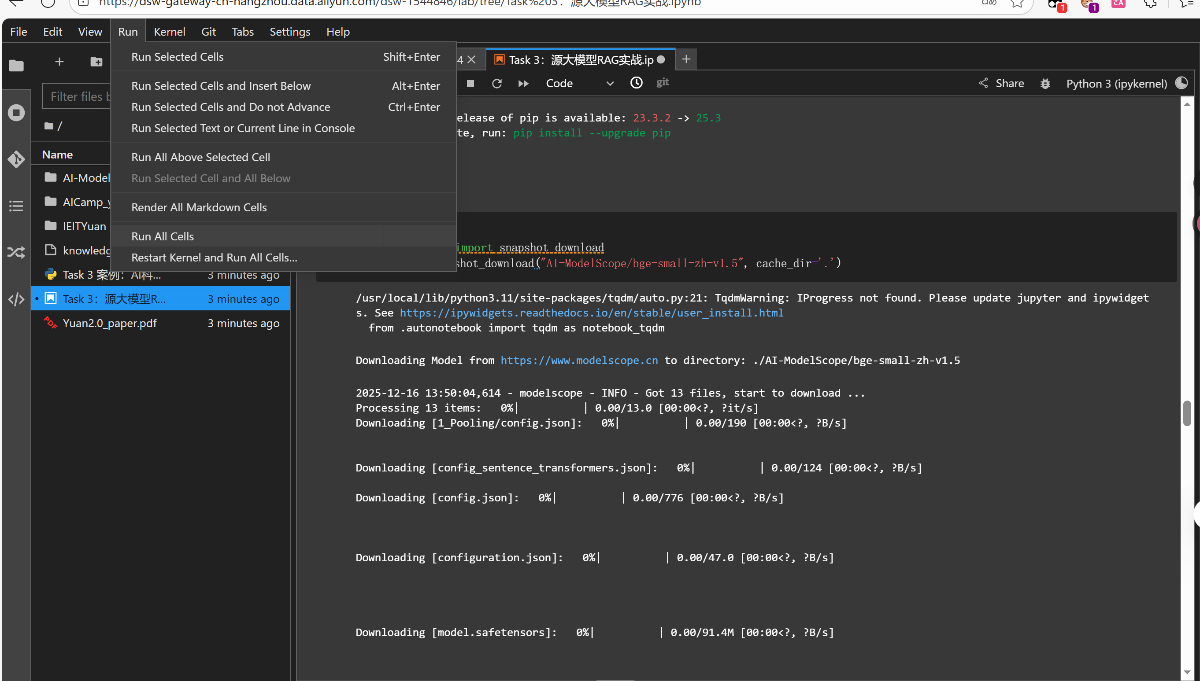Open the Kernel menu
The width and height of the screenshot is (1200, 681).
click(x=170, y=32)
